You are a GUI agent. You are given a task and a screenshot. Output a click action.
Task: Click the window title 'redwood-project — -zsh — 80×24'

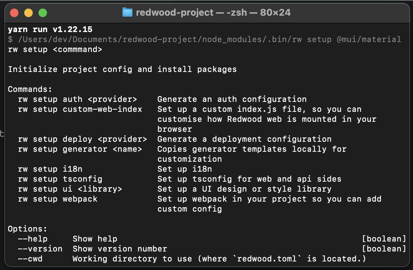pos(213,12)
